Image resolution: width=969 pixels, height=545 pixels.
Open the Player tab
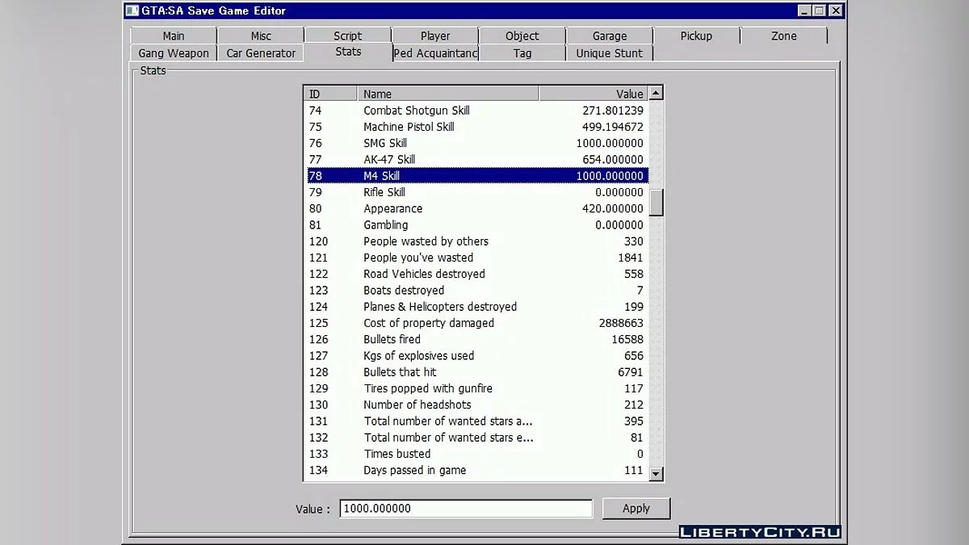(x=435, y=36)
